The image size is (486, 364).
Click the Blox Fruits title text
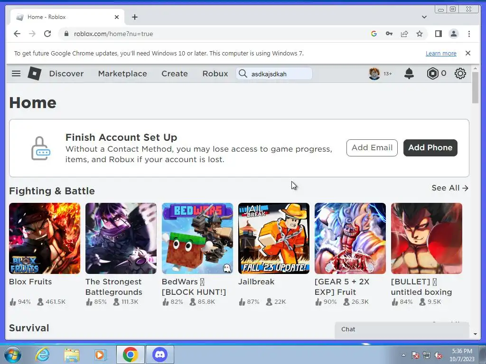30,282
